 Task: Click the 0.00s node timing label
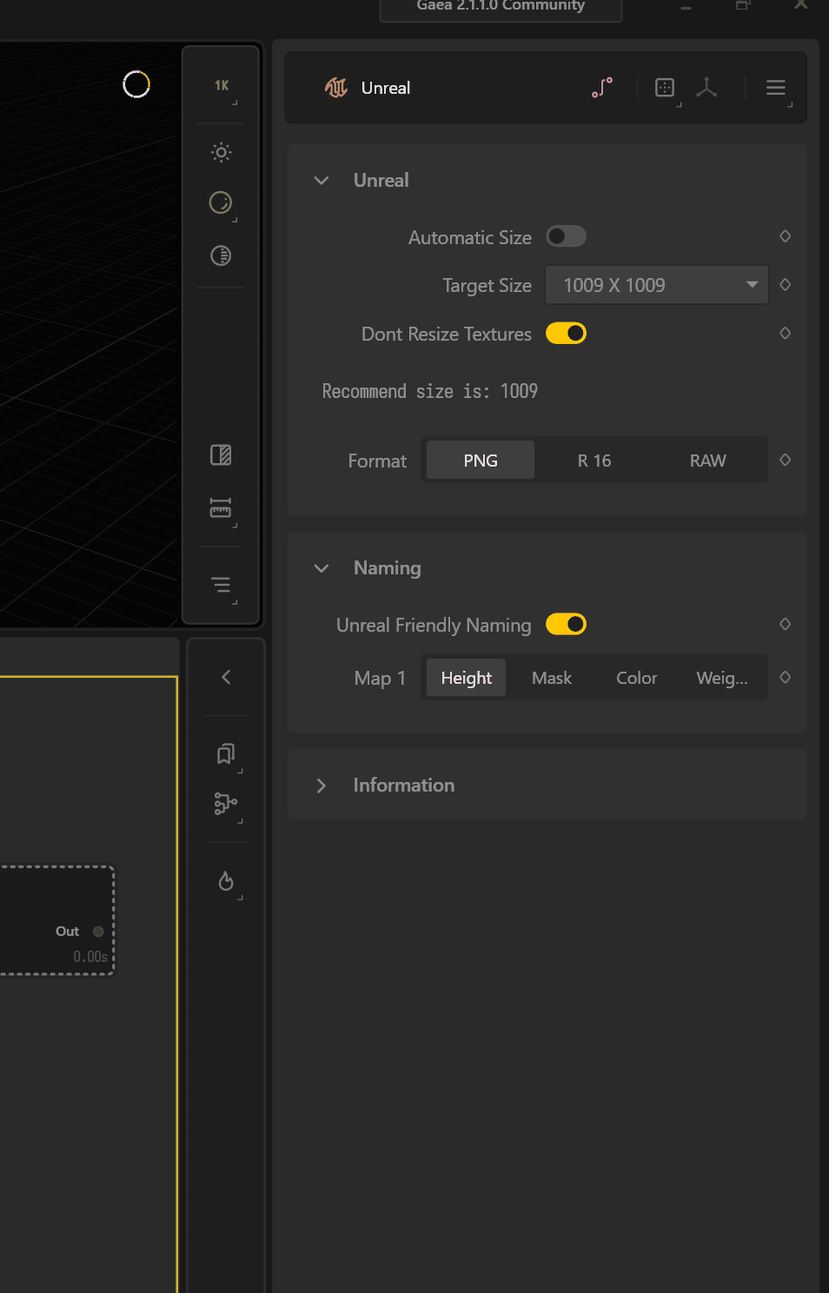(90, 957)
